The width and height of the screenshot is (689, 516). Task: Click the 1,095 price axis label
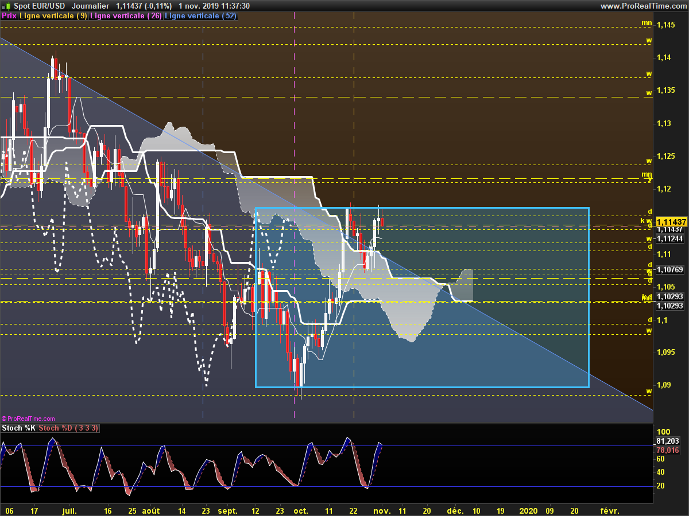pos(666,352)
